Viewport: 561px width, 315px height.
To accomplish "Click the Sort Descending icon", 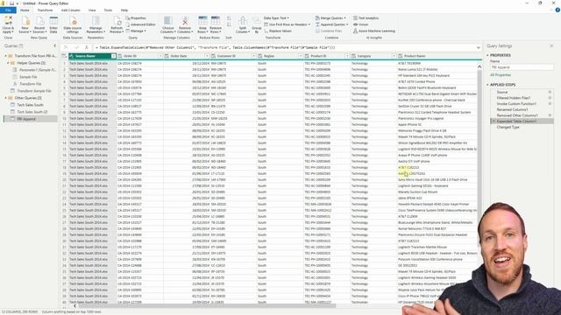I will [229, 24].
